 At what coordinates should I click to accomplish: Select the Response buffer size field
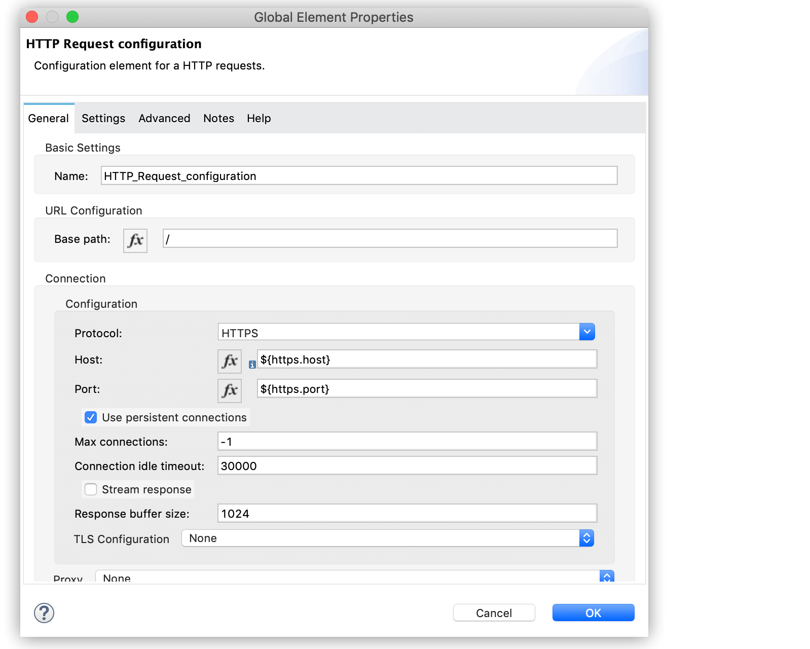coord(407,513)
